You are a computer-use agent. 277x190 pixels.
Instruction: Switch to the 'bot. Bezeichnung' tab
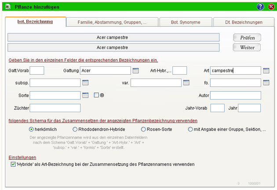pyautogui.click(x=36, y=22)
